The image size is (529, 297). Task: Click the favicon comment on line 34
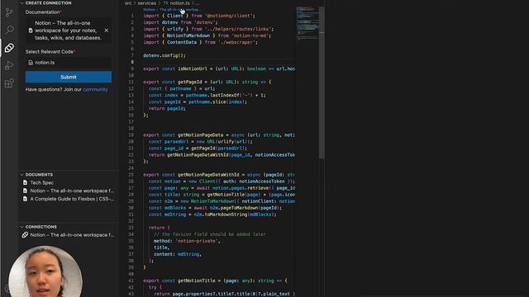pos(209,234)
